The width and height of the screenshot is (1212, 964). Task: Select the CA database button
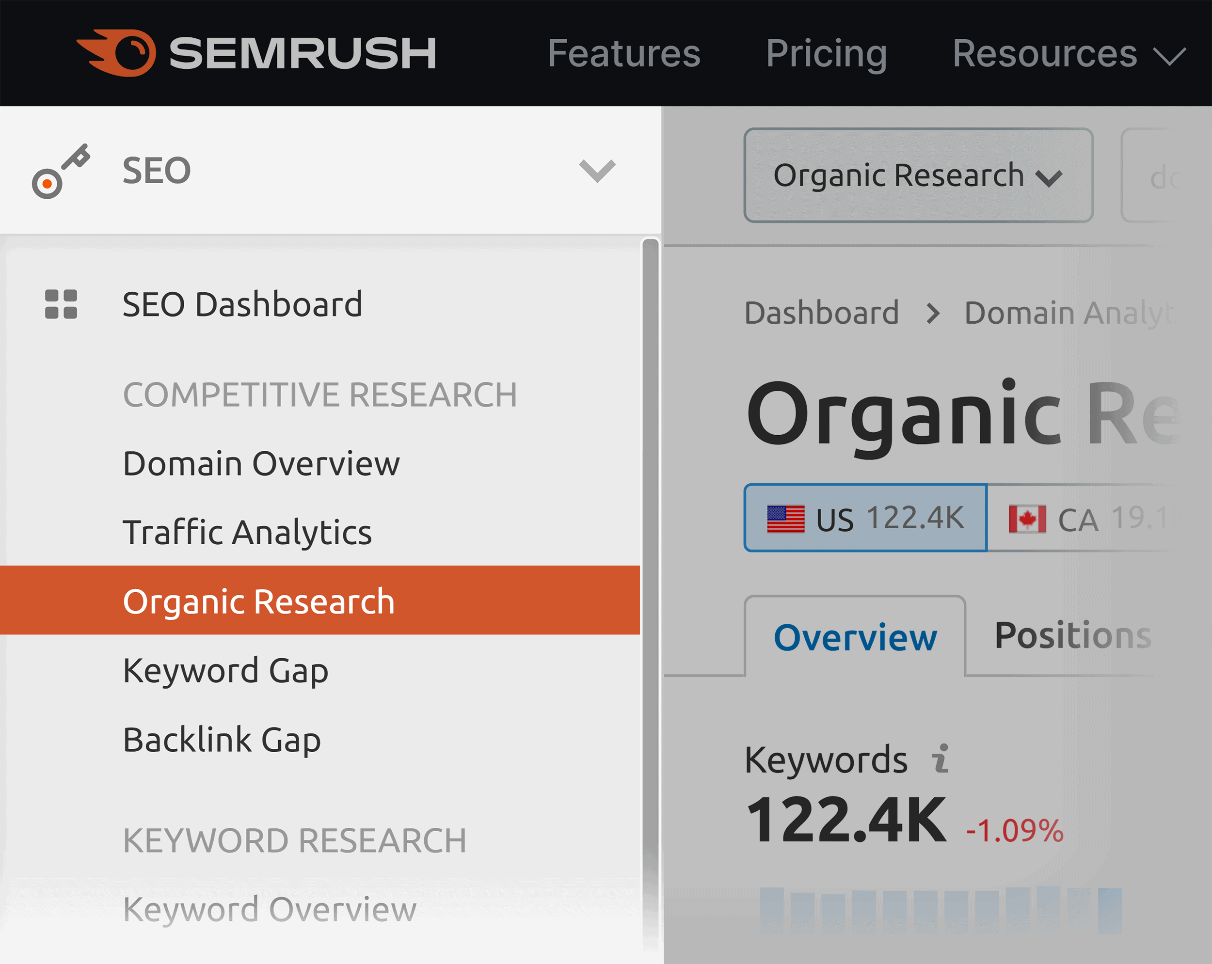pos(1082,518)
